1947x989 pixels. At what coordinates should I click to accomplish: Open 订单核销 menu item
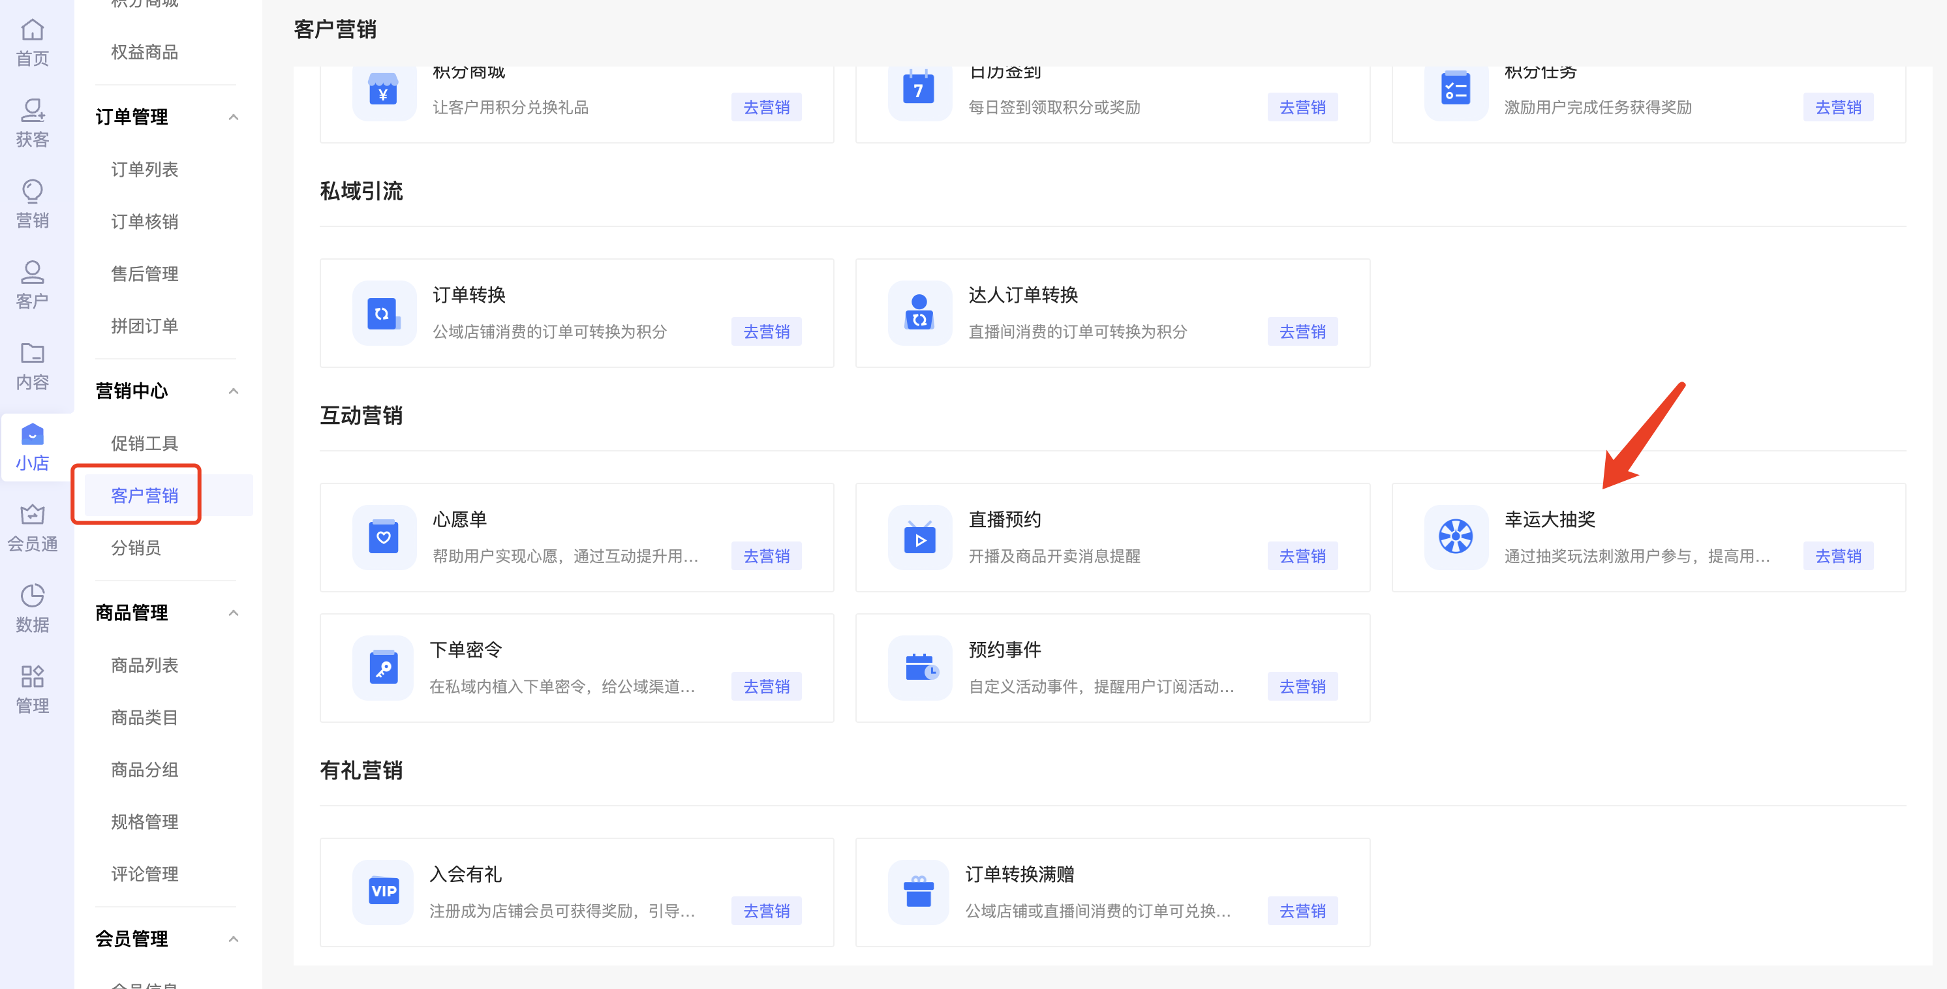144,221
